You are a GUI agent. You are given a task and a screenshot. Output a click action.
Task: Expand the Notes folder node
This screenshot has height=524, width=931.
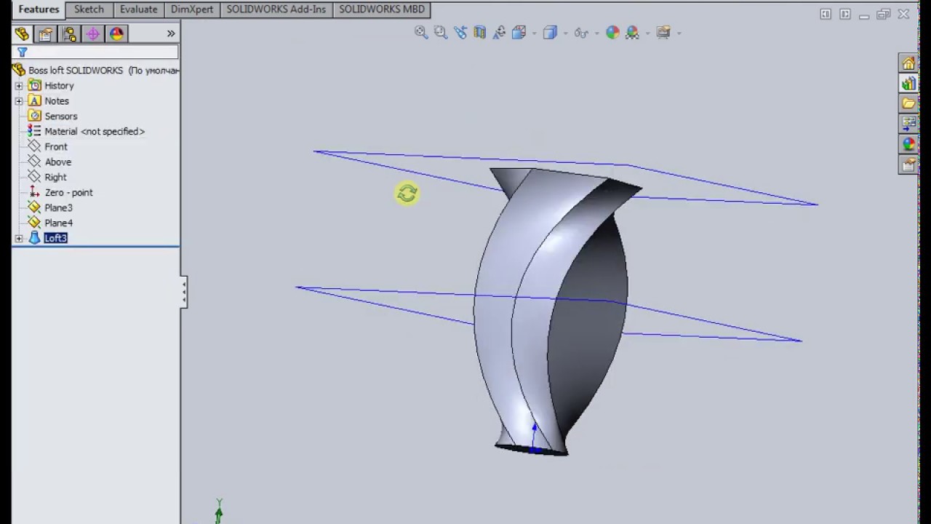(x=19, y=101)
